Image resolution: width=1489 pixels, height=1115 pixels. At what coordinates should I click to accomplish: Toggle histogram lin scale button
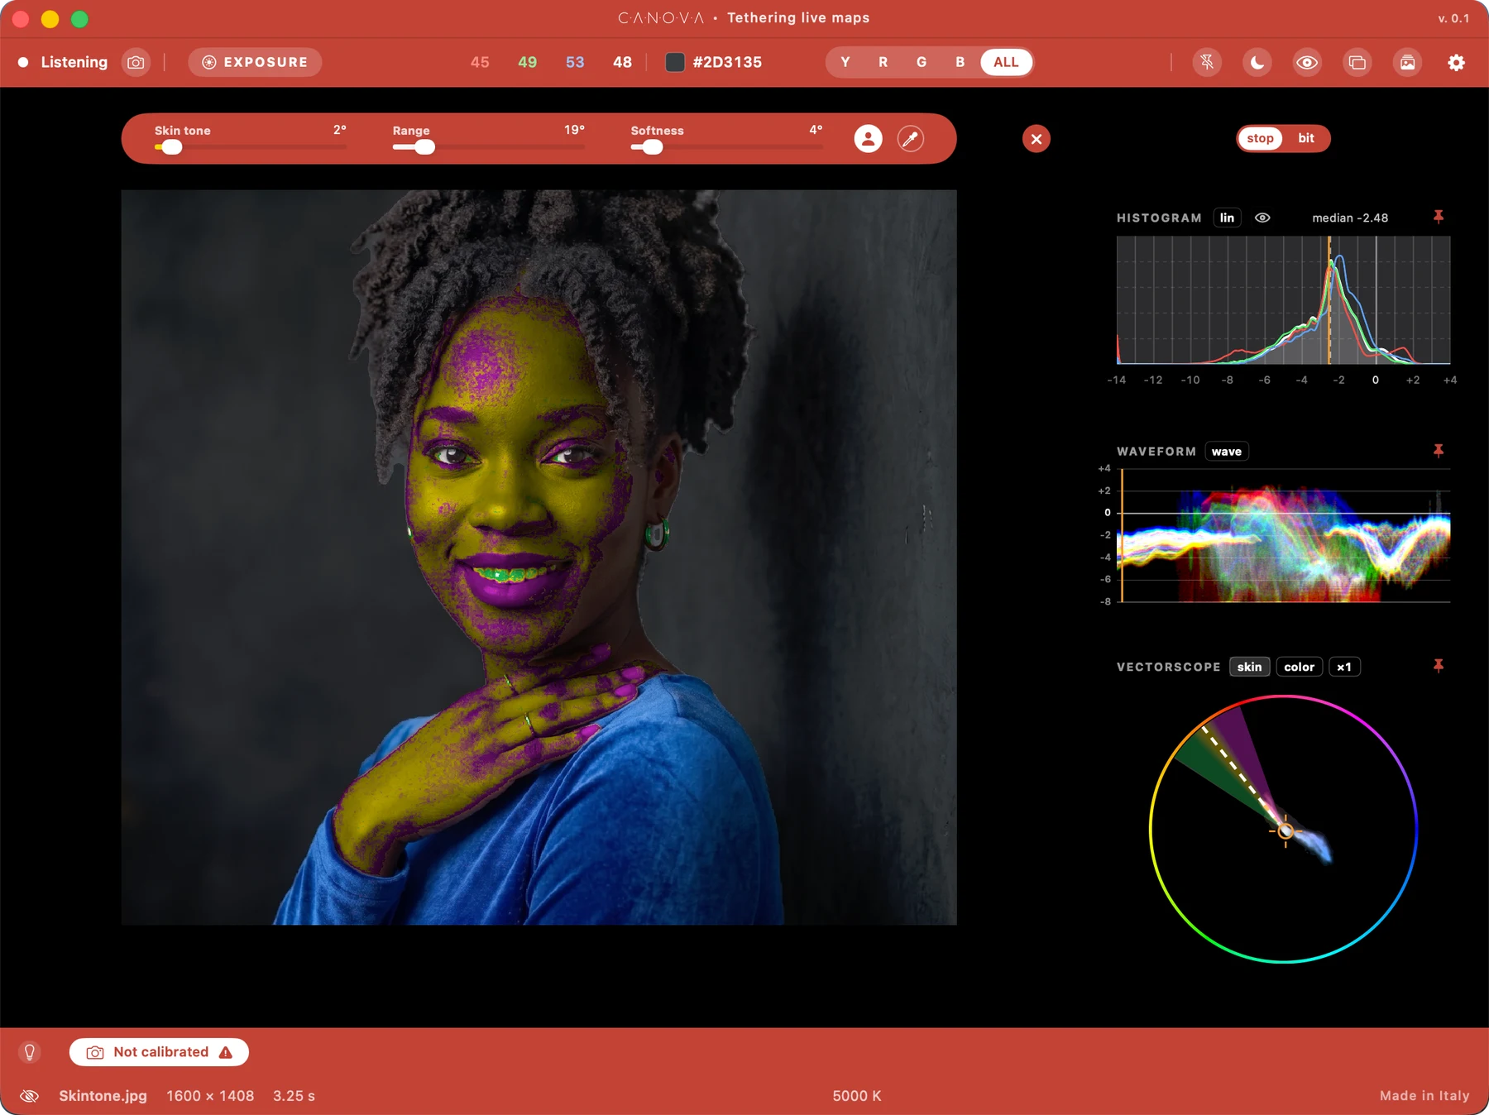pos(1227,218)
